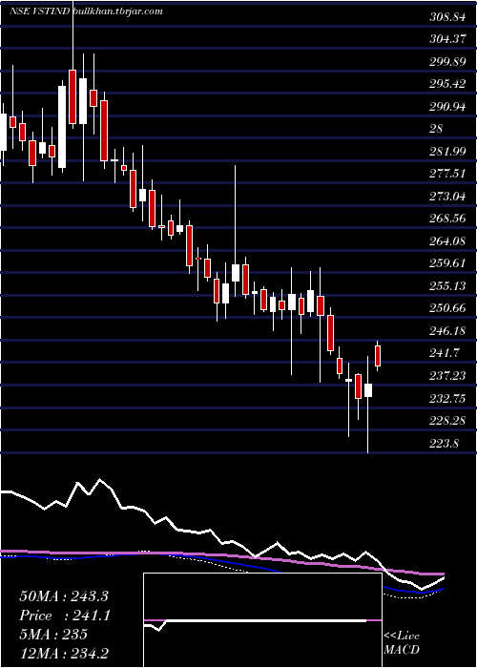The image size is (477, 668).
Task: Select the 232.75 price axis label
Action: click(447, 398)
